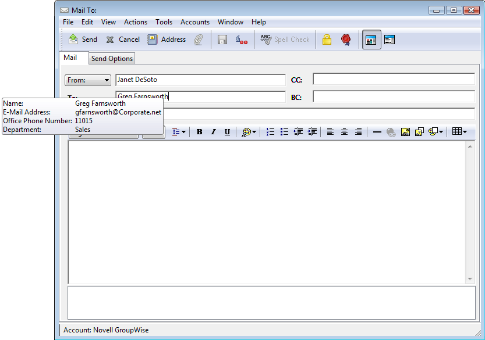Insert a horizontal line

[377, 132]
